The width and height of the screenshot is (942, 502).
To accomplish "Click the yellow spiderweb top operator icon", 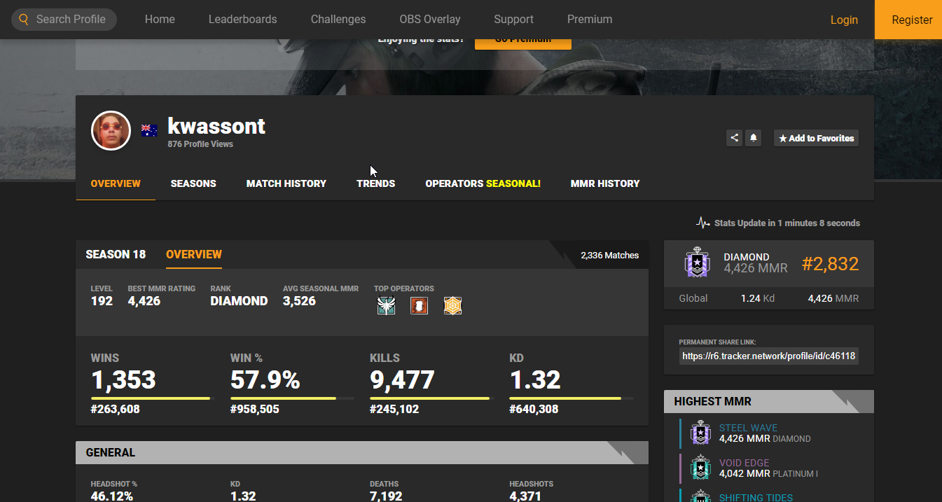I will tap(452, 306).
